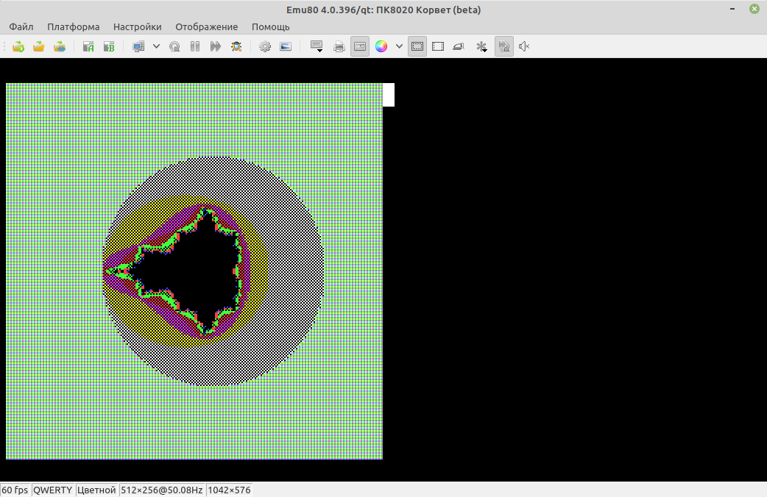Click the color wheel mode icon
The width and height of the screenshot is (767, 497).
(x=381, y=46)
